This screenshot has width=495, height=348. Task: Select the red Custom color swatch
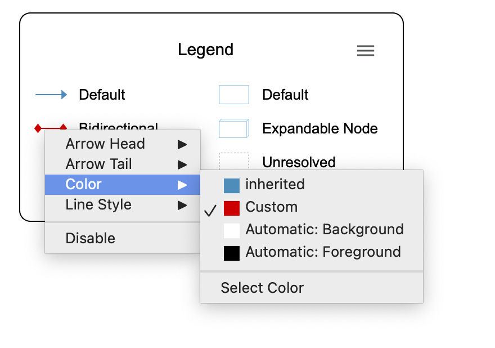click(x=231, y=208)
